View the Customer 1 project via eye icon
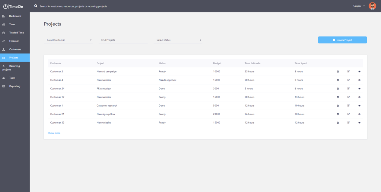The height and width of the screenshot is (192, 381). coord(359,105)
